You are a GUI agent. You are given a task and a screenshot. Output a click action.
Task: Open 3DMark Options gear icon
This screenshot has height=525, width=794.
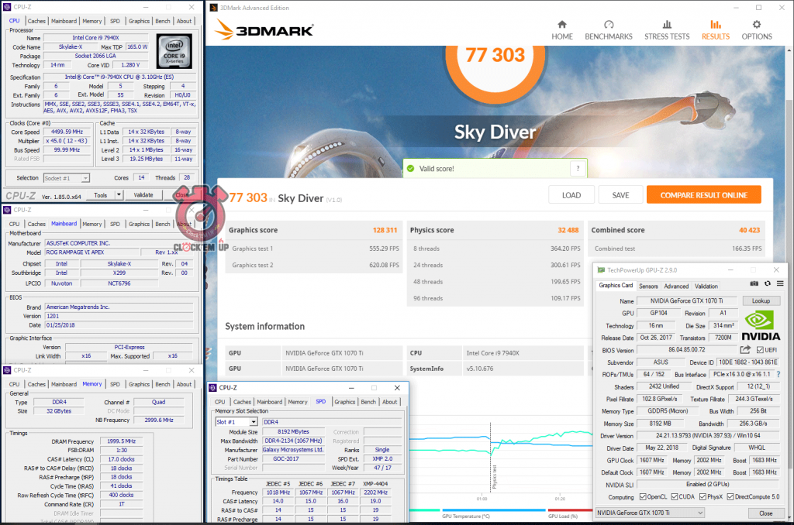click(x=757, y=25)
